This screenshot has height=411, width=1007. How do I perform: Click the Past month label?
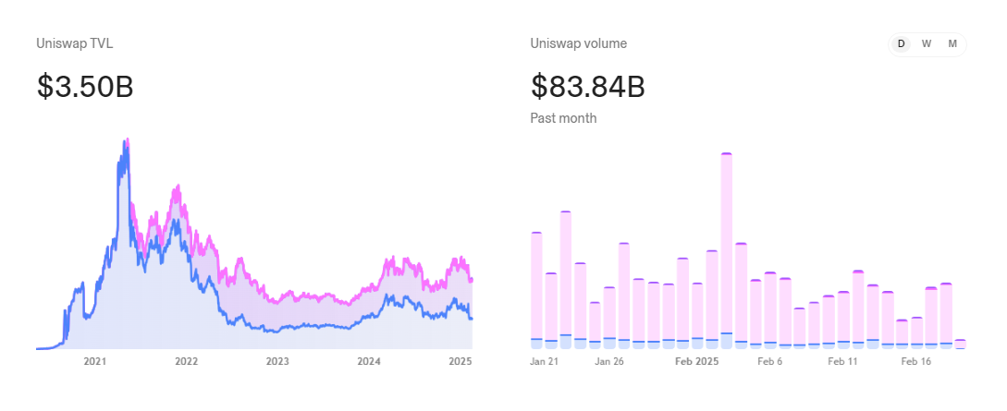(x=563, y=118)
